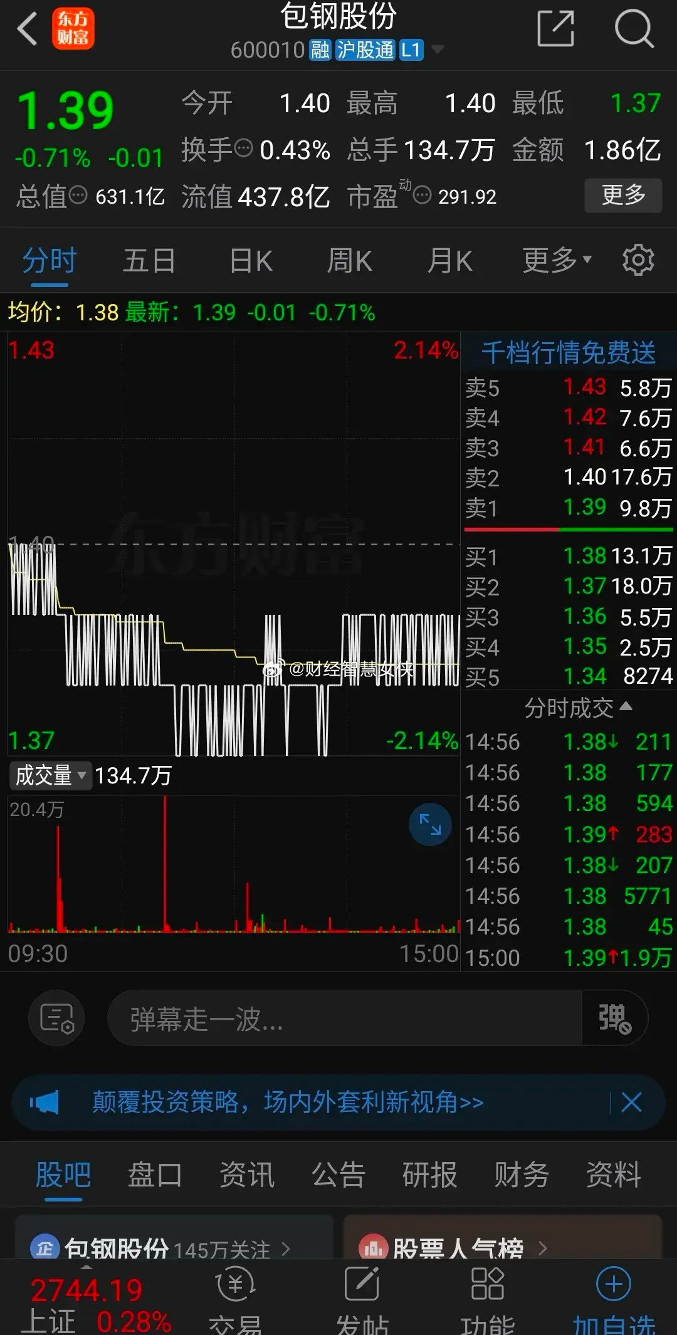Tap the 股票人气榜 ranking icon

[x=373, y=1249]
